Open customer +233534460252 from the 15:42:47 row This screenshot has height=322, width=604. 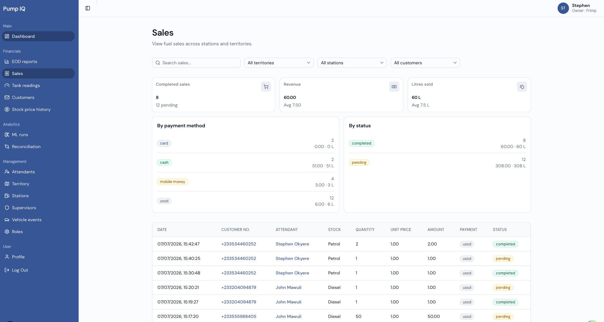(239, 244)
